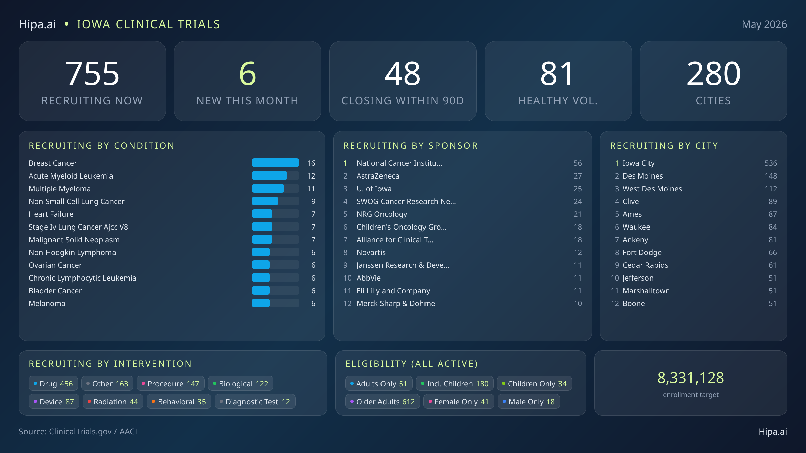Click the Breast Cancer bar
This screenshot has width=806, height=453.
click(x=275, y=163)
